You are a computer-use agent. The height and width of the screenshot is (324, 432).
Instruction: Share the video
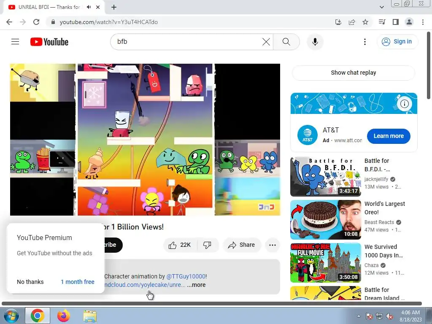click(241, 245)
